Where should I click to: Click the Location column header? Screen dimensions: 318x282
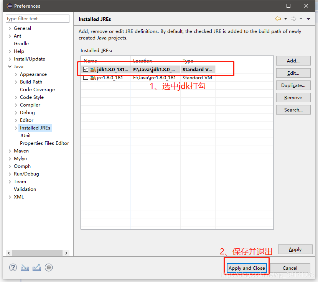pos(156,61)
